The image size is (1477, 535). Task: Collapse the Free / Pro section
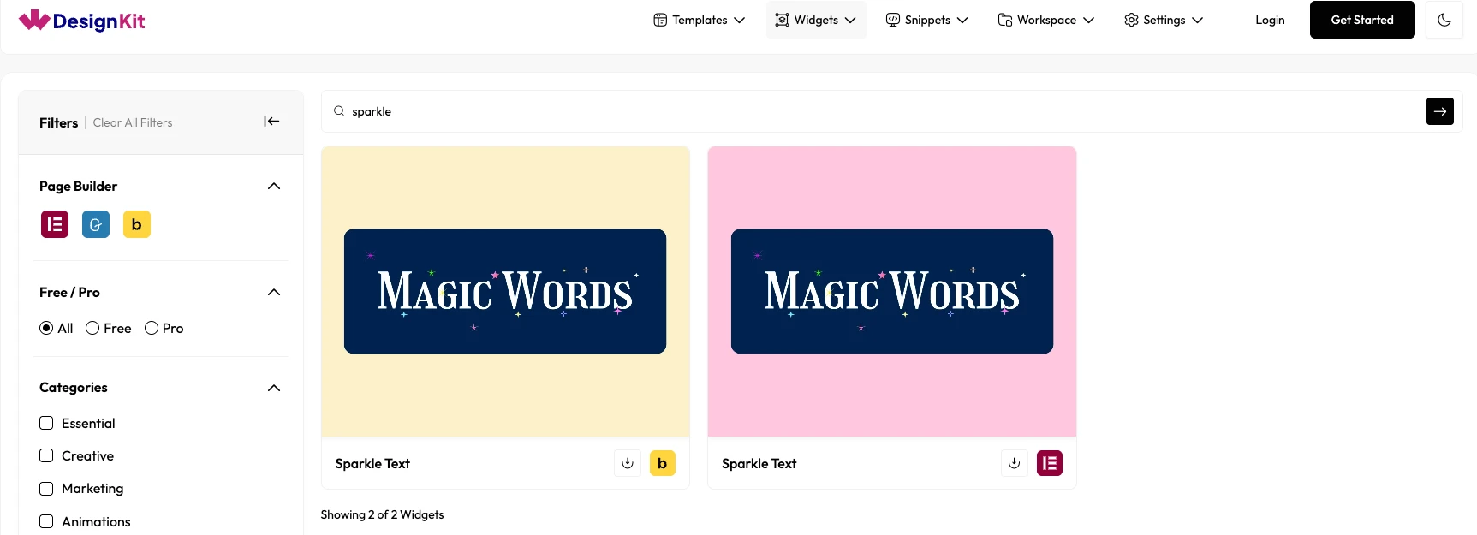click(x=274, y=292)
